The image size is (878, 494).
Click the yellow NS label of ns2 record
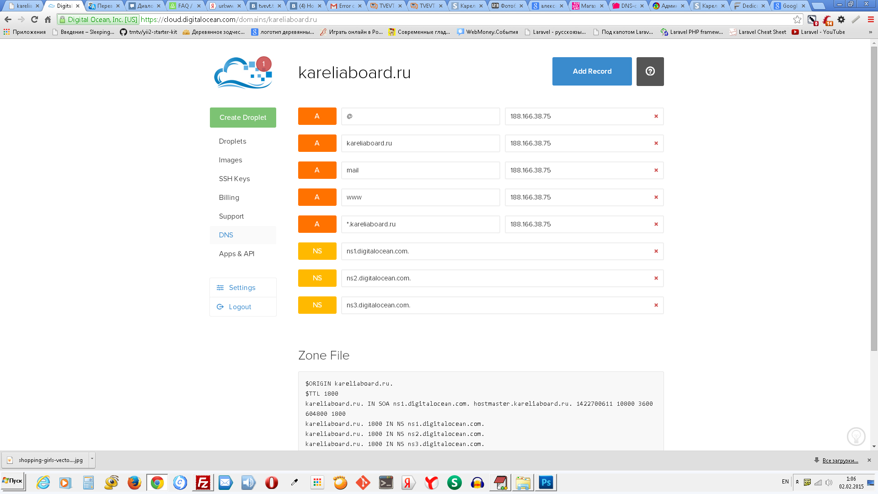click(317, 278)
